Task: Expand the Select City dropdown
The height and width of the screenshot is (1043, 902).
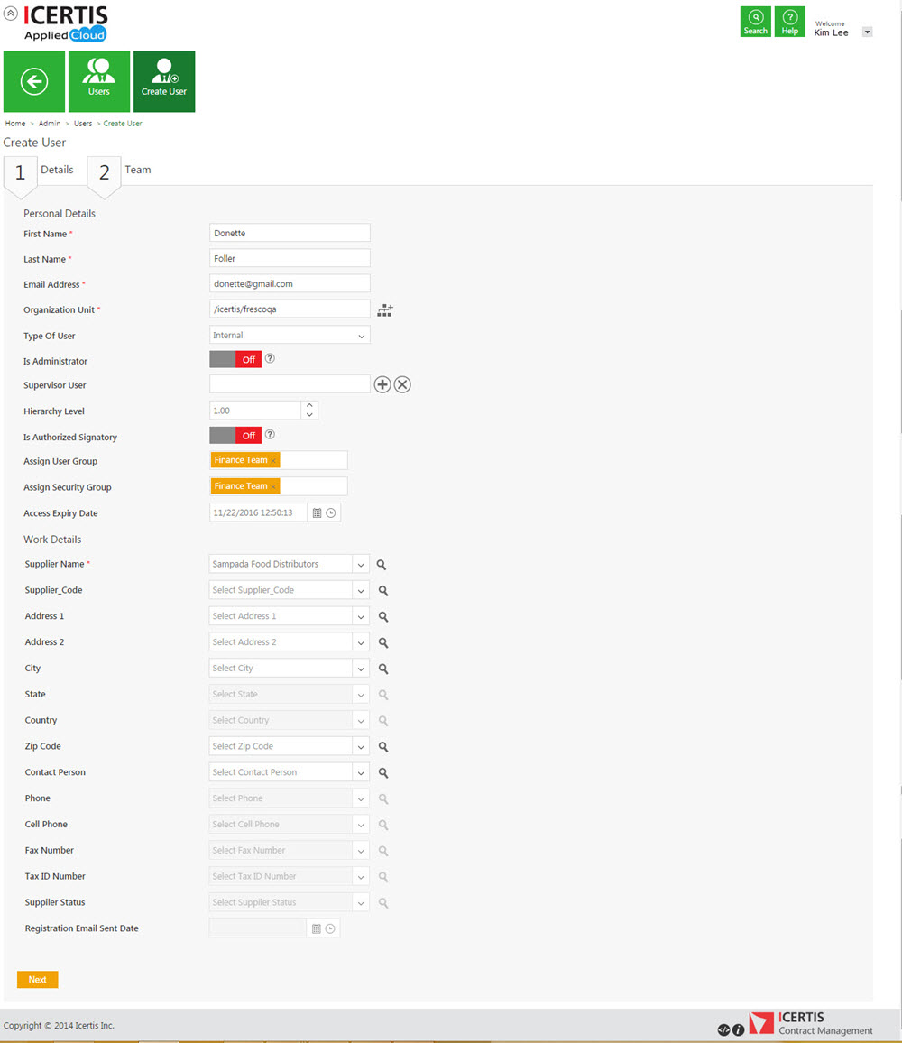Action: (x=361, y=669)
